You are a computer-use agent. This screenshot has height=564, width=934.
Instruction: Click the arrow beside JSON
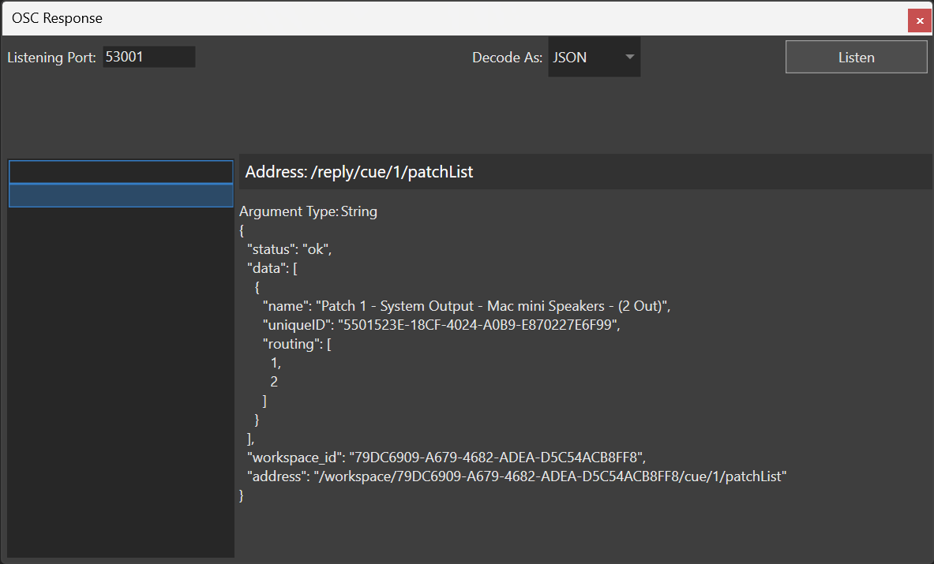pos(629,58)
